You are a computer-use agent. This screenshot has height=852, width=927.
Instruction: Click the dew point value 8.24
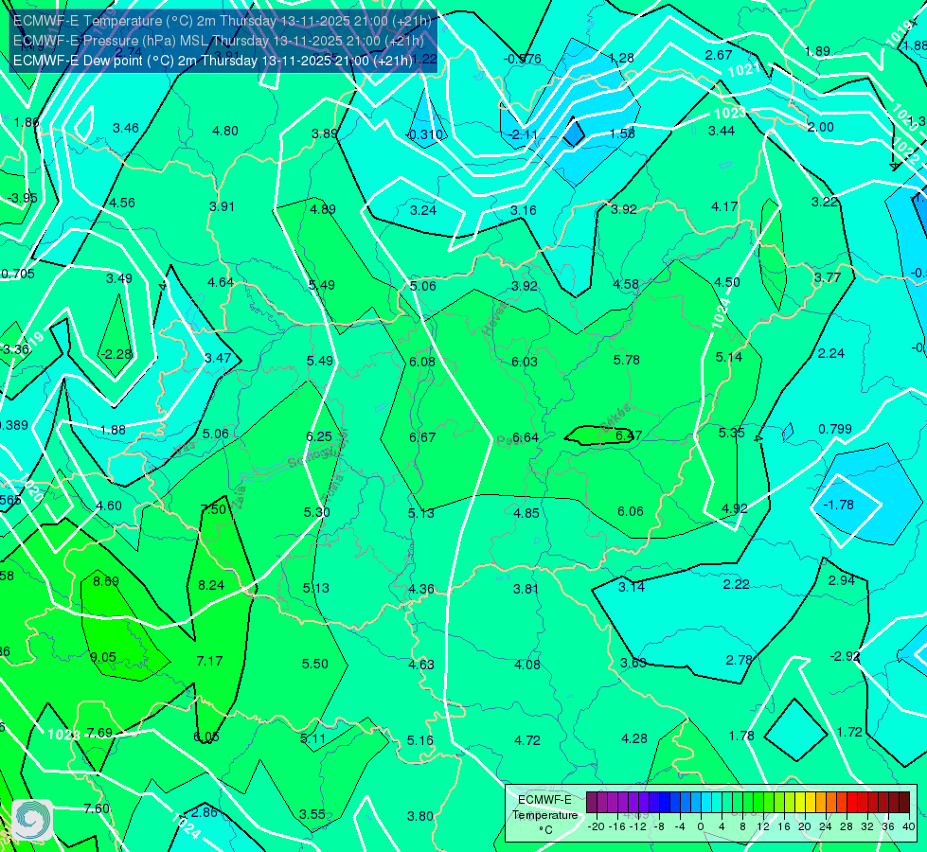211,585
